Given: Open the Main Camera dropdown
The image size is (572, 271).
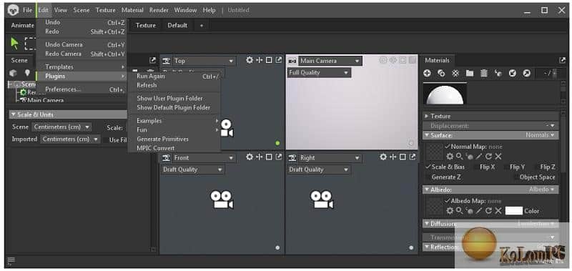Looking at the screenshot, I should pos(330,61).
